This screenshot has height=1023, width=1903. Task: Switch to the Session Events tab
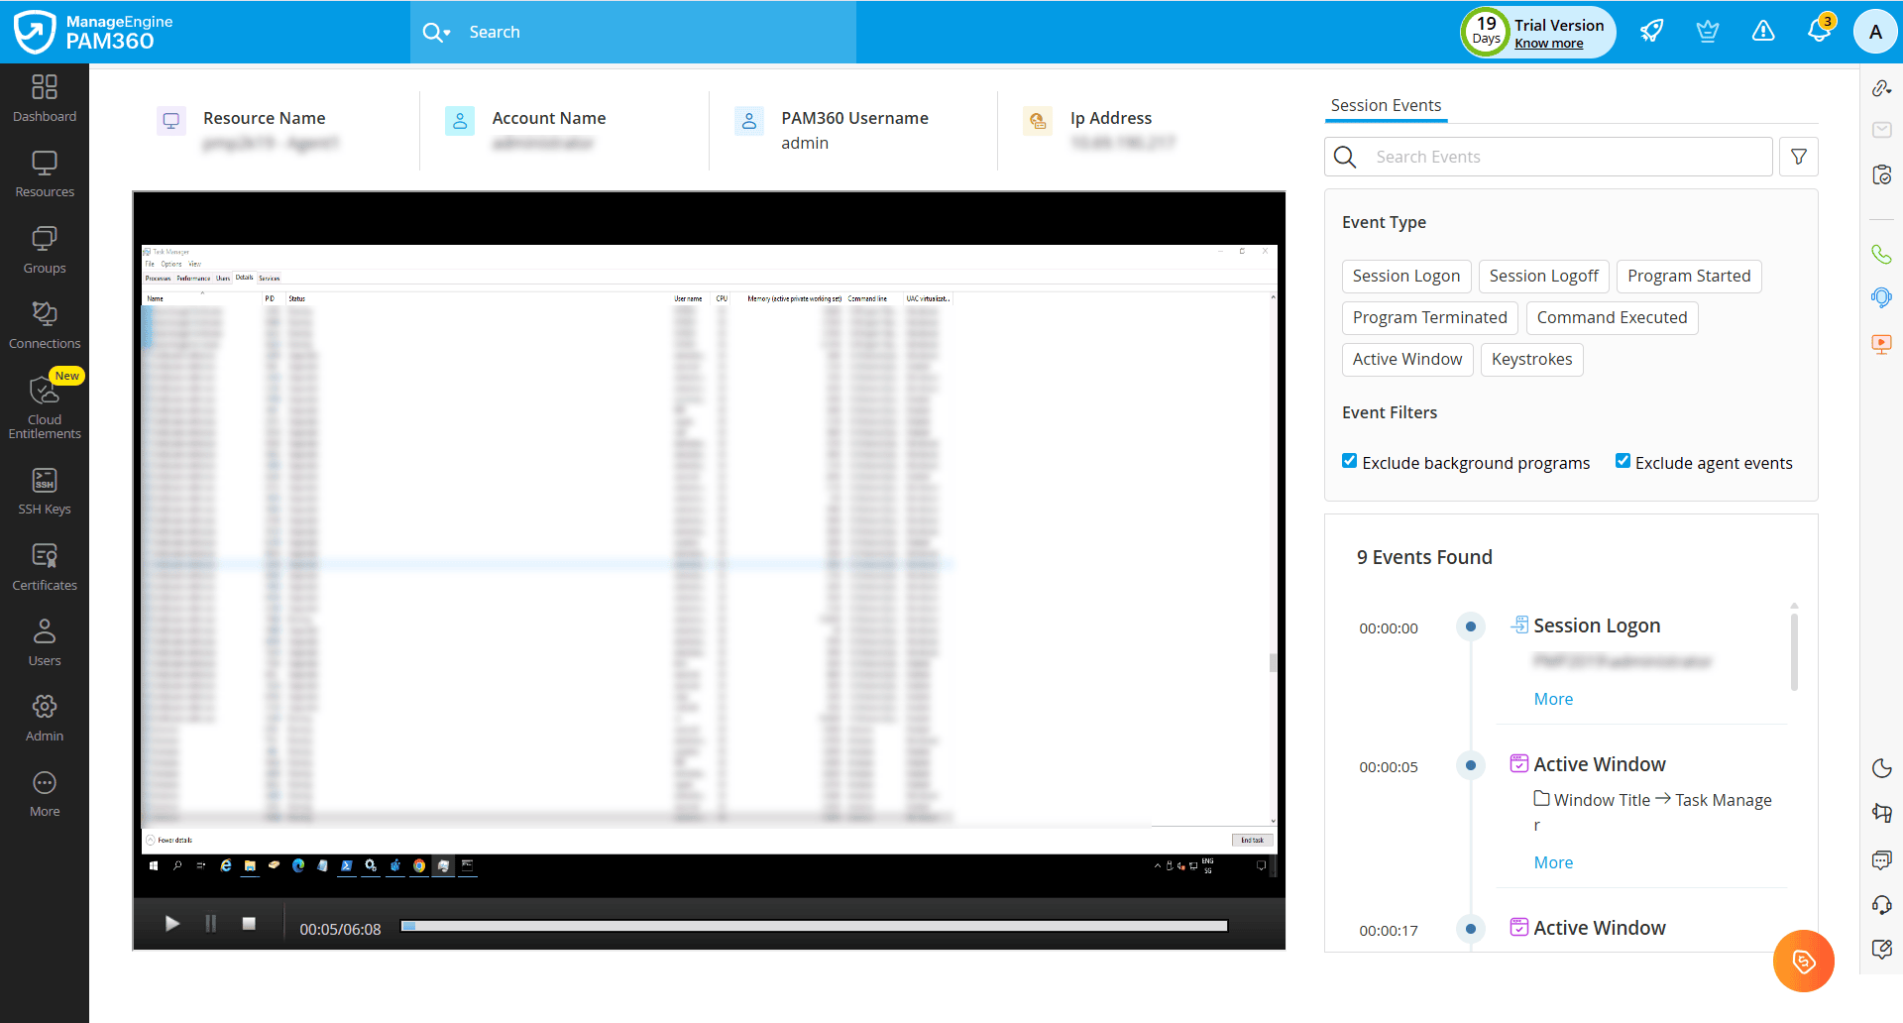[1385, 105]
